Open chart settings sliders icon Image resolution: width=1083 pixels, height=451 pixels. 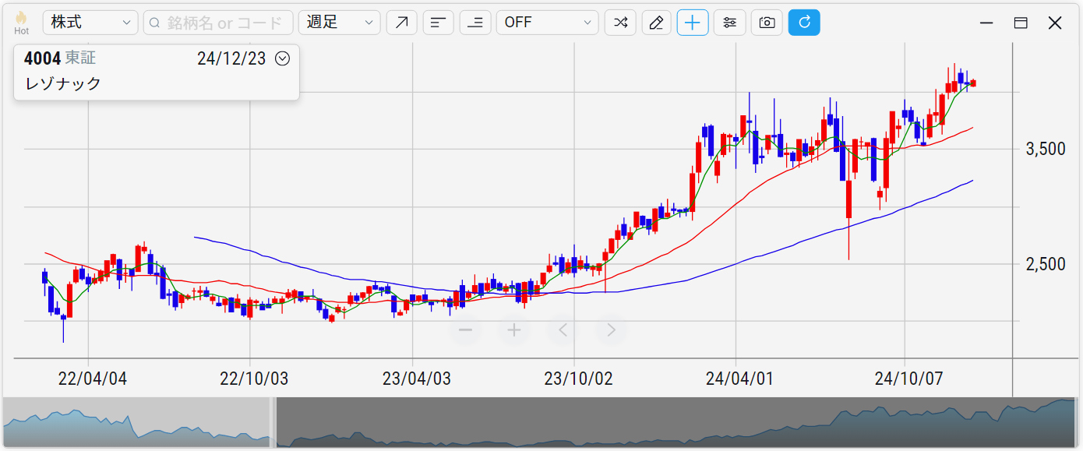(729, 23)
